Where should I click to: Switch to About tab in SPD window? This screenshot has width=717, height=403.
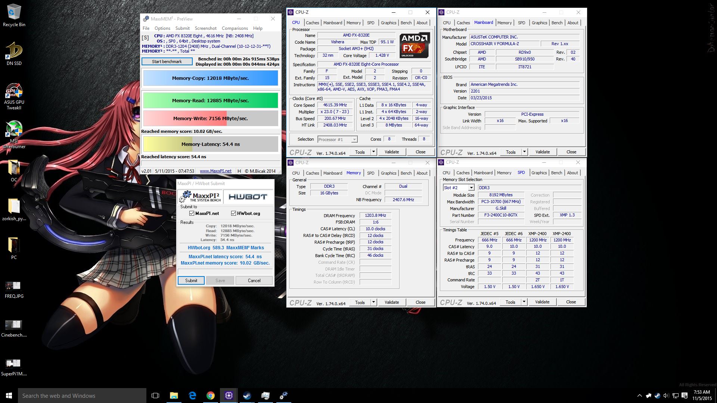click(x=572, y=173)
